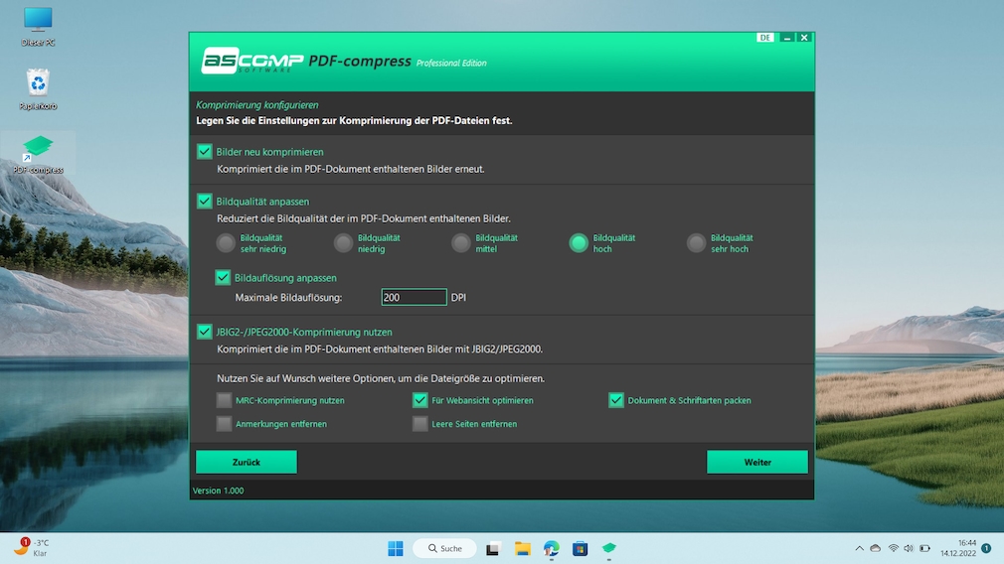This screenshot has height=564, width=1004.
Task: Click the maximum DPI input field
Action: click(414, 297)
